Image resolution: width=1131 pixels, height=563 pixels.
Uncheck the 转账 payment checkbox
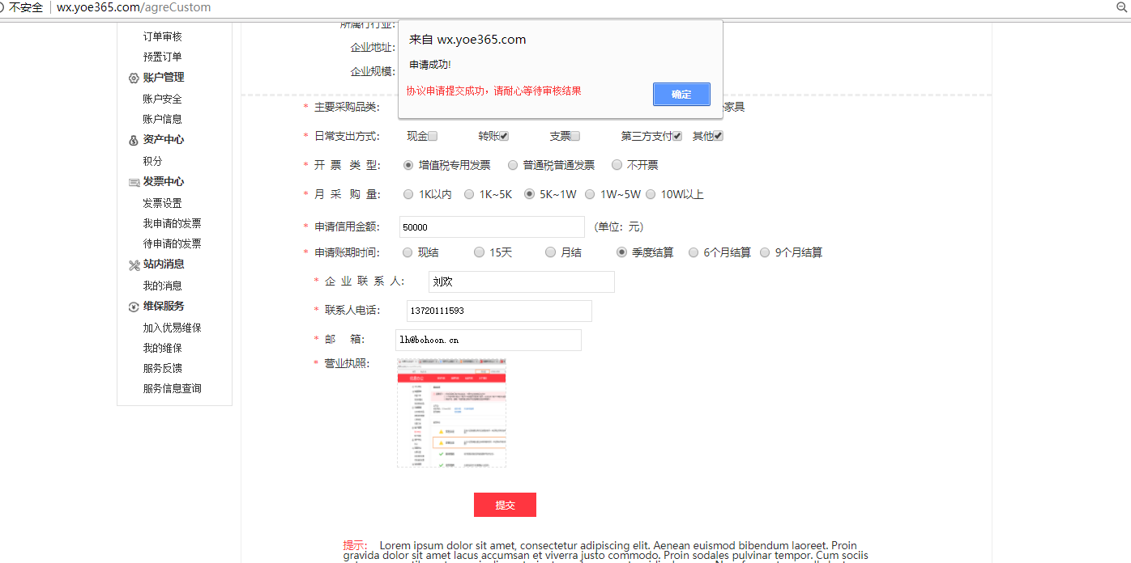[504, 136]
